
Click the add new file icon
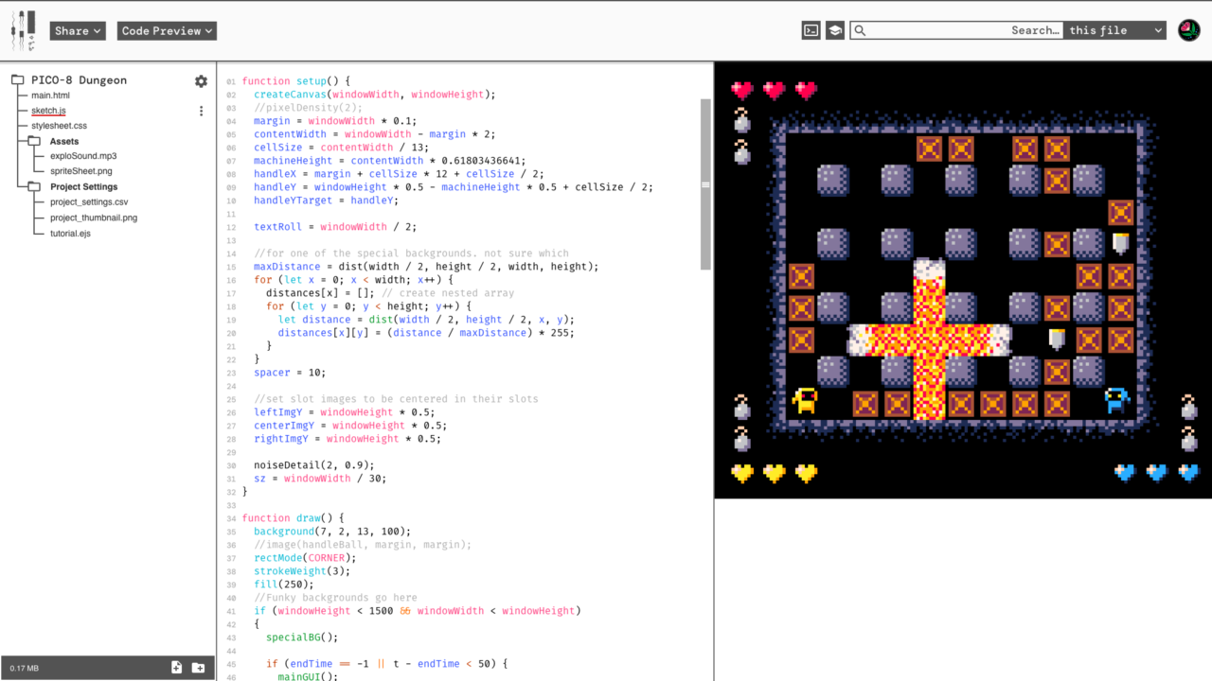[176, 668]
